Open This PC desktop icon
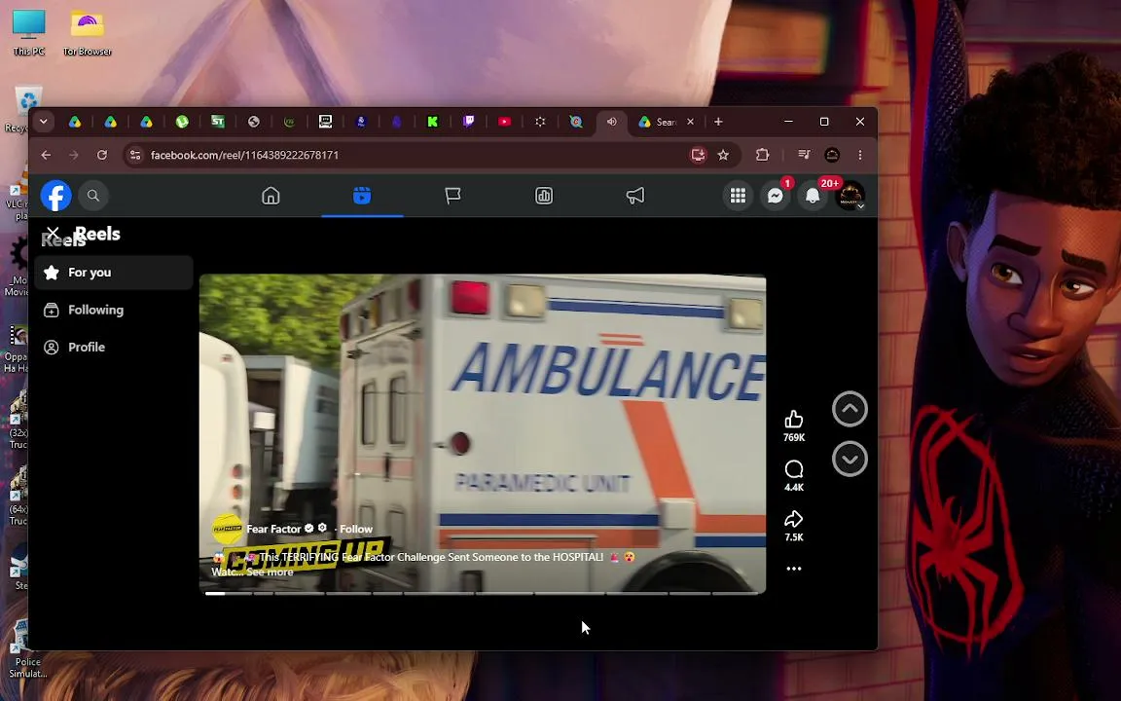The height and width of the screenshot is (701, 1121). 28,32
